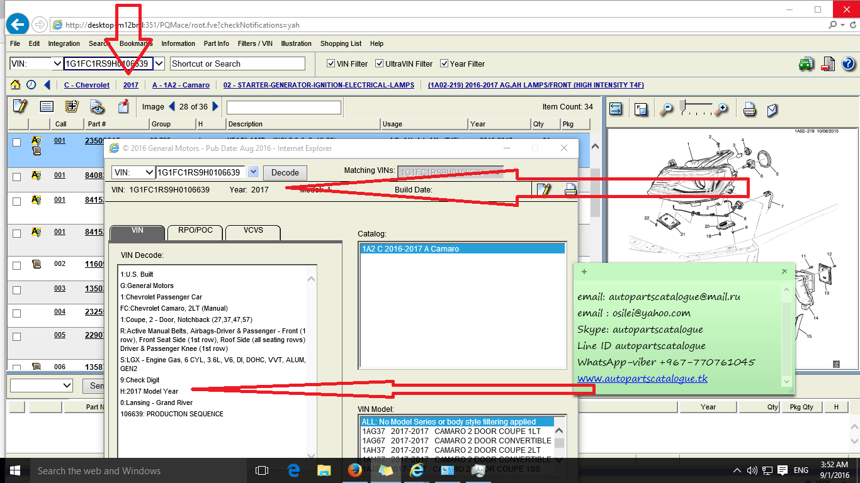Viewport: 860px width, 483px height.
Task: Click the Home icon in breadcrumb bar
Action: tap(15, 85)
